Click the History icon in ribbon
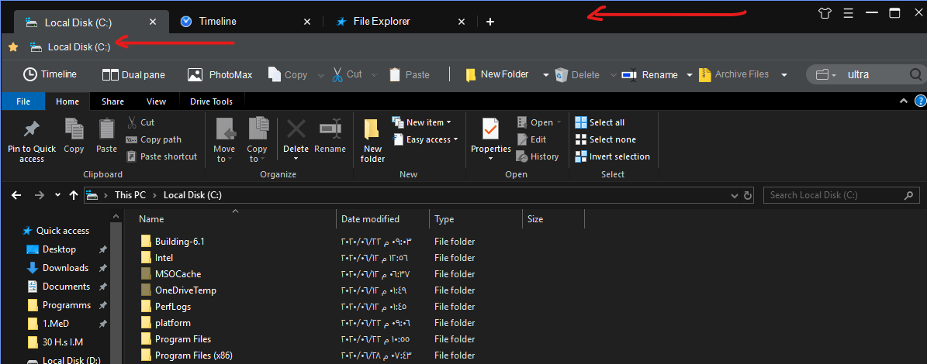 pos(523,156)
